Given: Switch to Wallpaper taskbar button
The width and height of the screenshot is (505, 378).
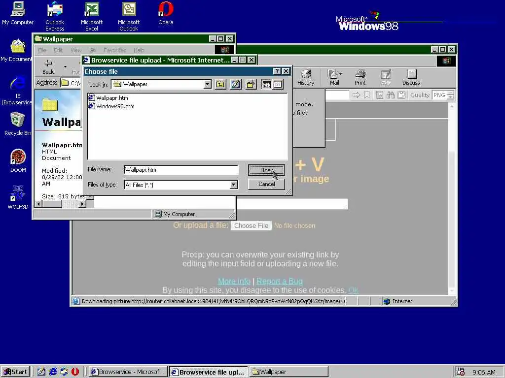Looking at the screenshot, I should (289, 372).
